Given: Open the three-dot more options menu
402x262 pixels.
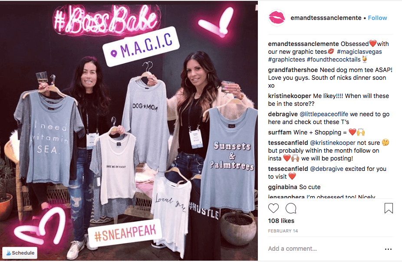Looking at the screenshot, I should (388, 249).
